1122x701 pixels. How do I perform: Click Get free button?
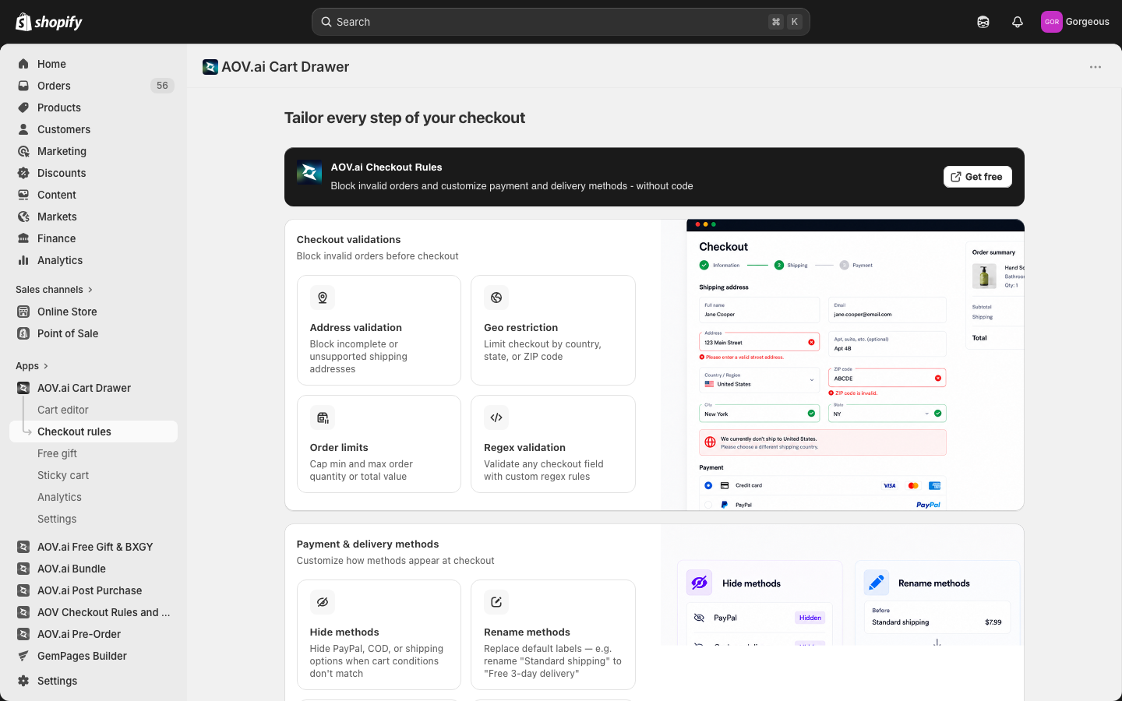[978, 177]
